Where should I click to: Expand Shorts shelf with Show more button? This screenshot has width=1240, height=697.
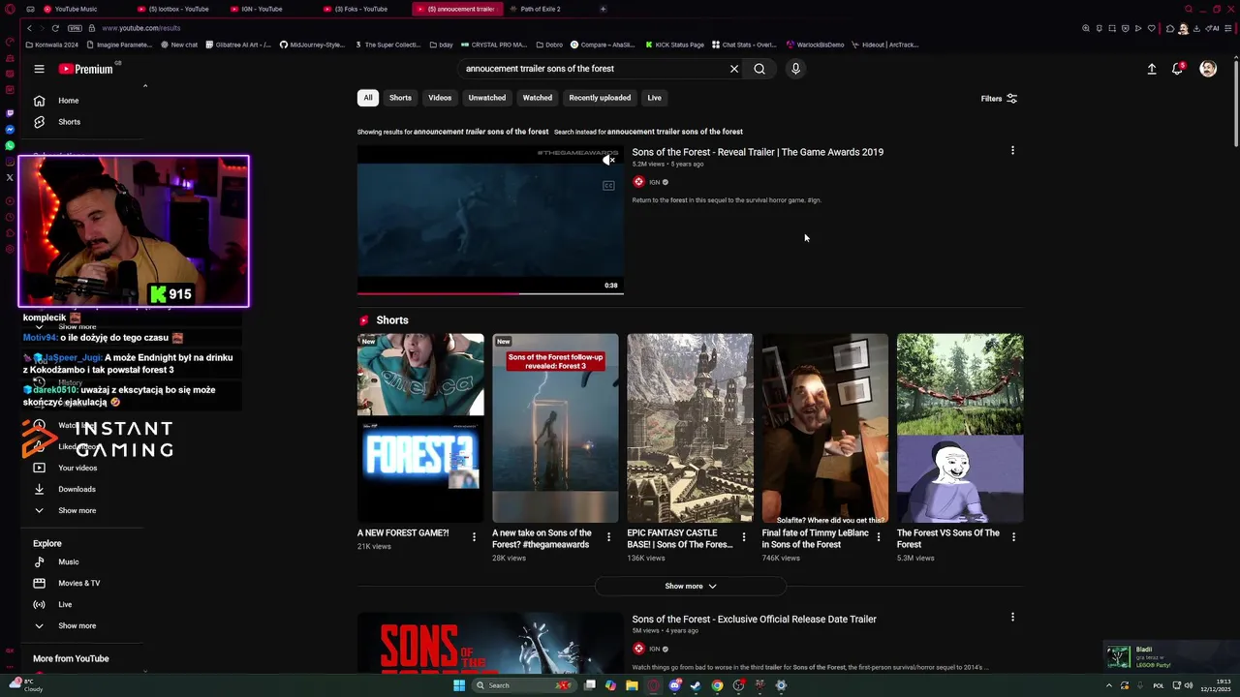point(691,586)
